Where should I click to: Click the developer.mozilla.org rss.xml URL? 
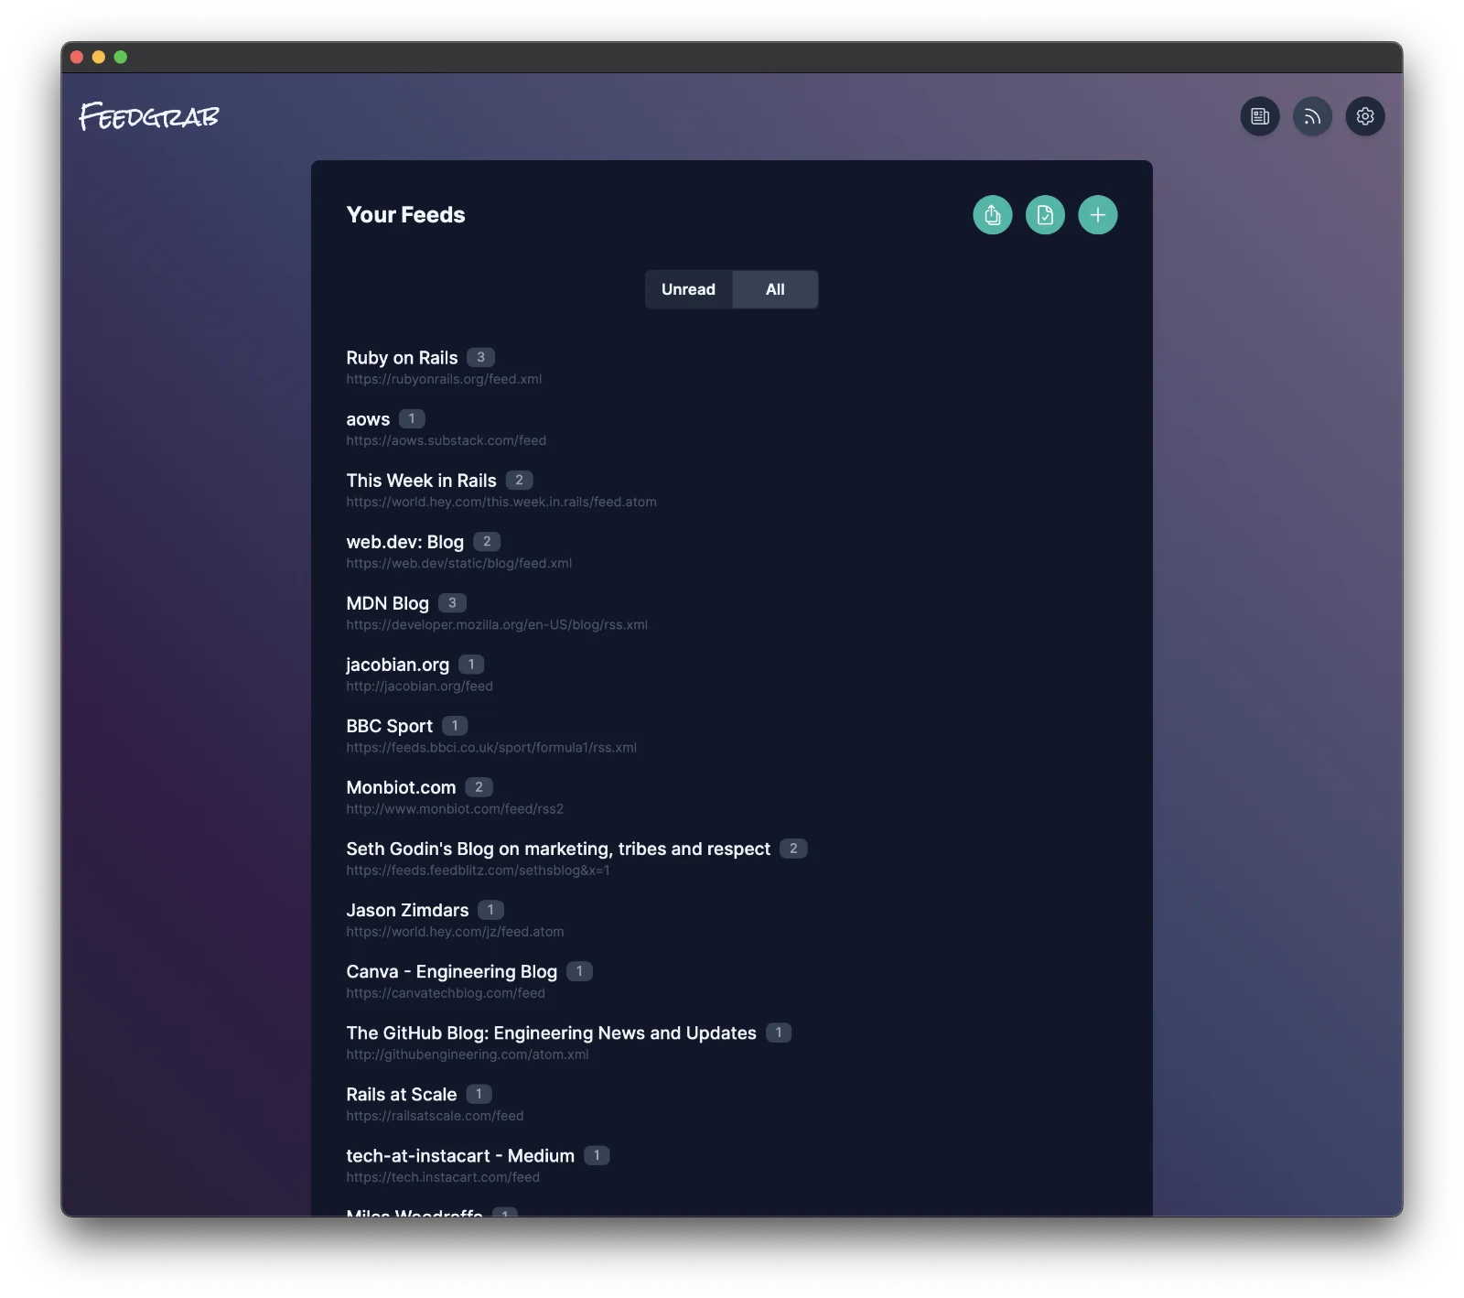497,624
